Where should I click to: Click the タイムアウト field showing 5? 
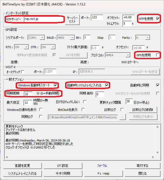coord(127,23)
